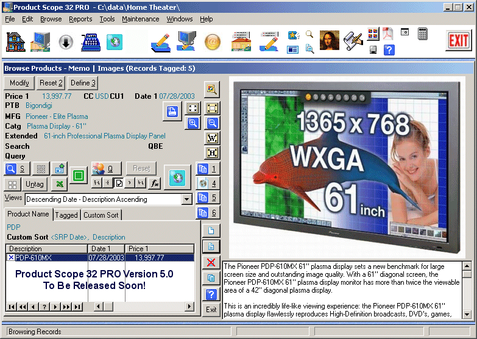Open the Maintenance menu
The height and width of the screenshot is (339, 477).
point(141,19)
